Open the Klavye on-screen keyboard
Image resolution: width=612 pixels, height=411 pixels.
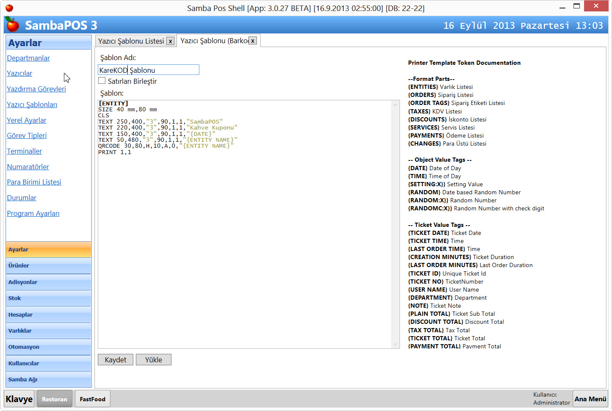pos(19,399)
